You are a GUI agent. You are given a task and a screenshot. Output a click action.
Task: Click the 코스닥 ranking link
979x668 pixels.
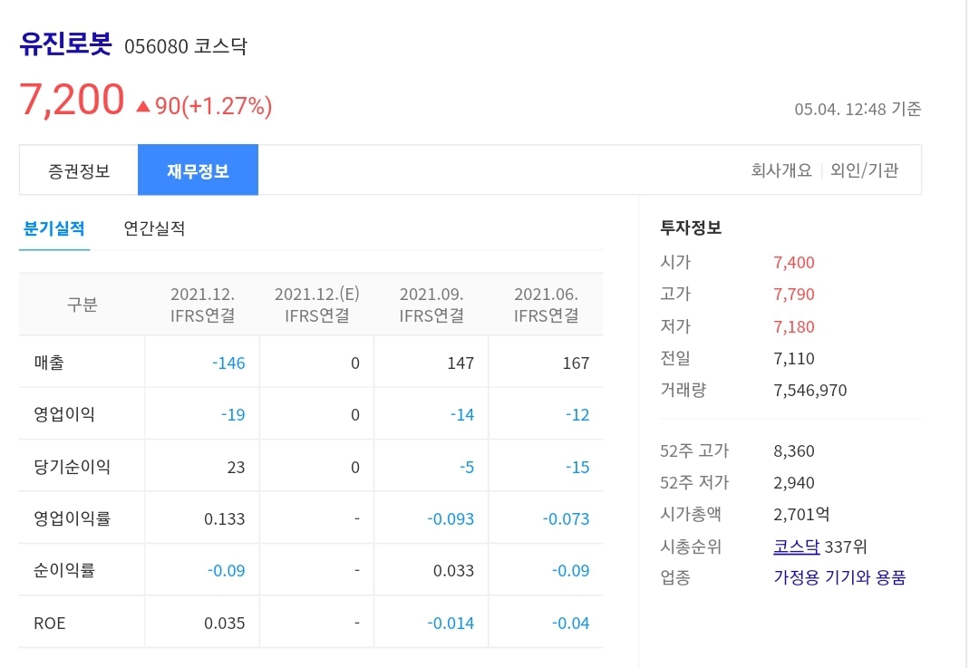[x=796, y=547]
